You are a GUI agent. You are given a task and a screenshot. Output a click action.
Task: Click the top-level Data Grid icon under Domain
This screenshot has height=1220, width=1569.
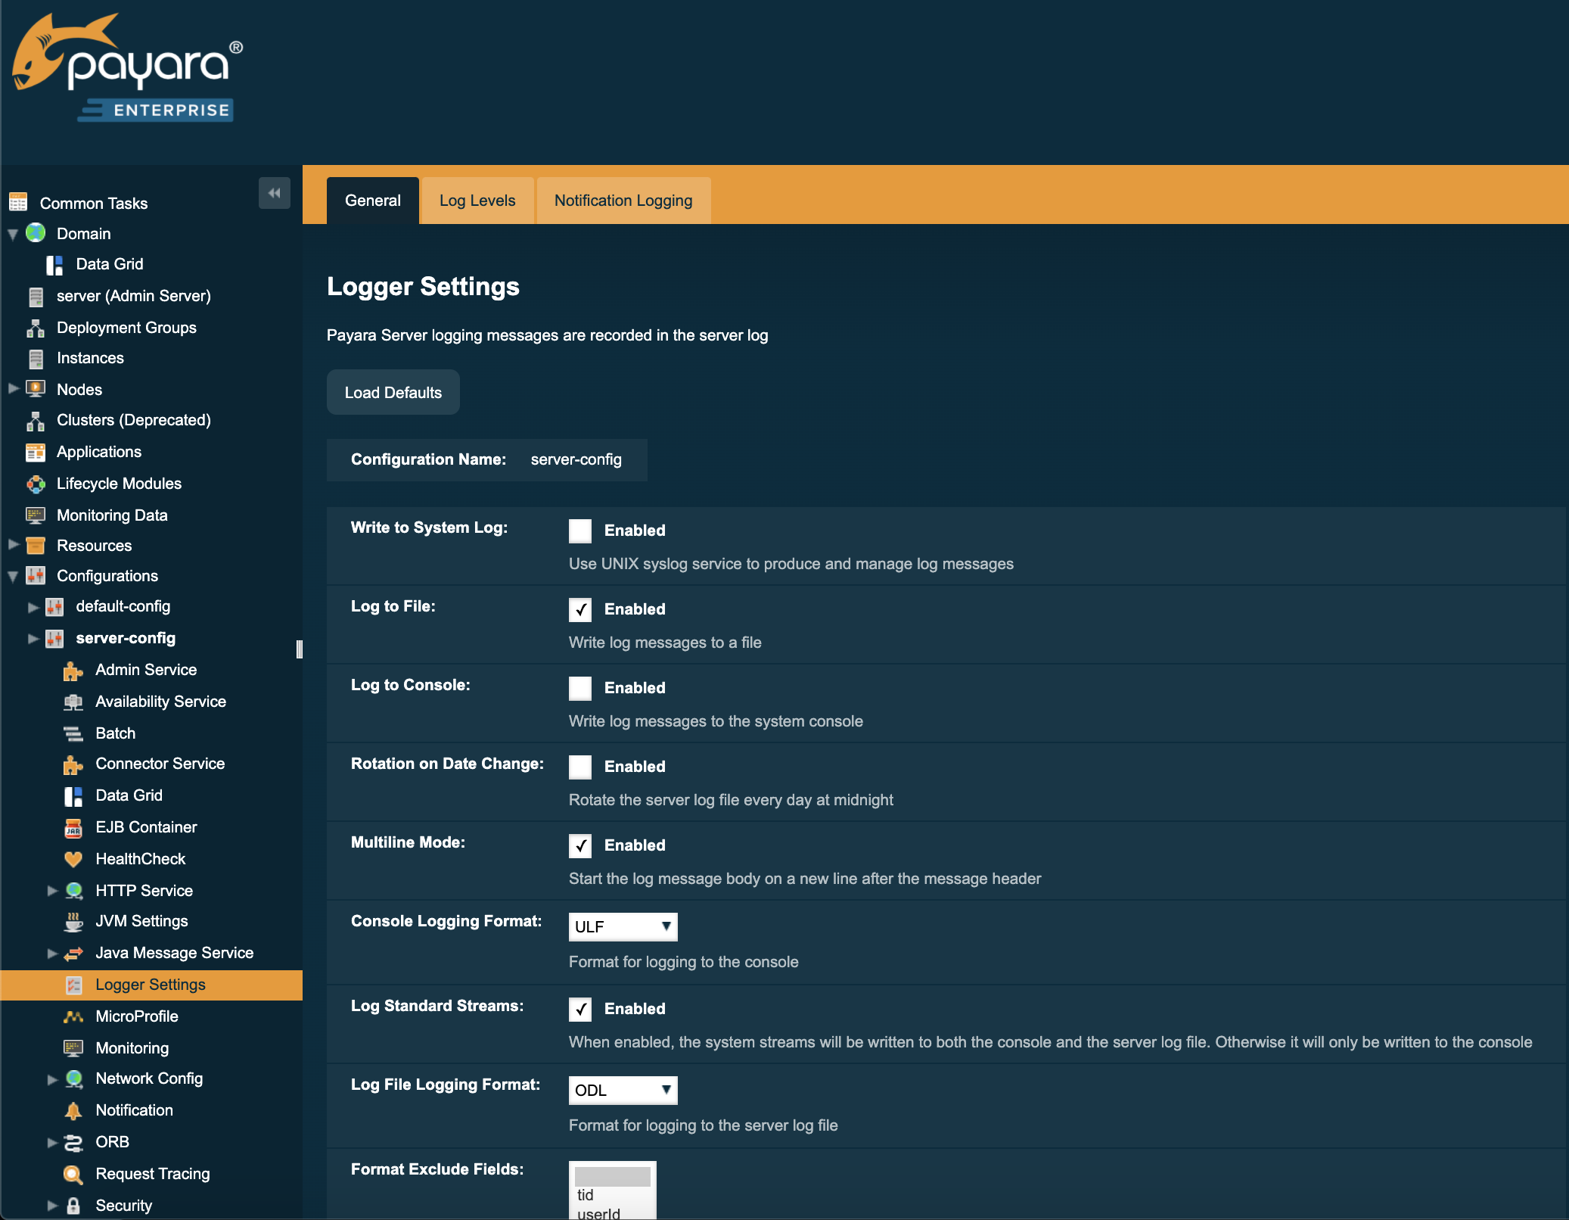tap(54, 264)
